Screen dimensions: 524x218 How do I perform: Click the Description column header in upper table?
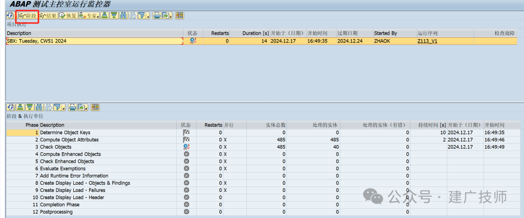(95, 33)
